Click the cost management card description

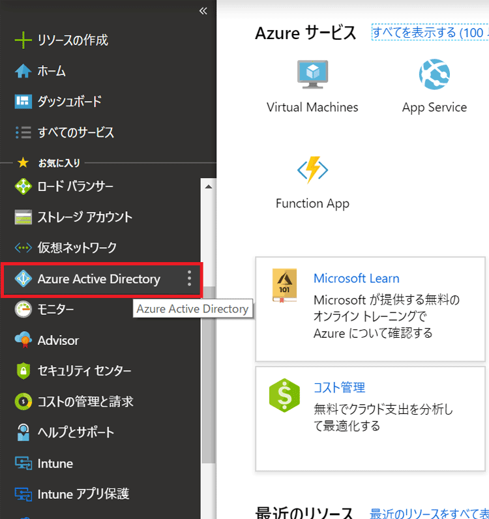point(383,417)
